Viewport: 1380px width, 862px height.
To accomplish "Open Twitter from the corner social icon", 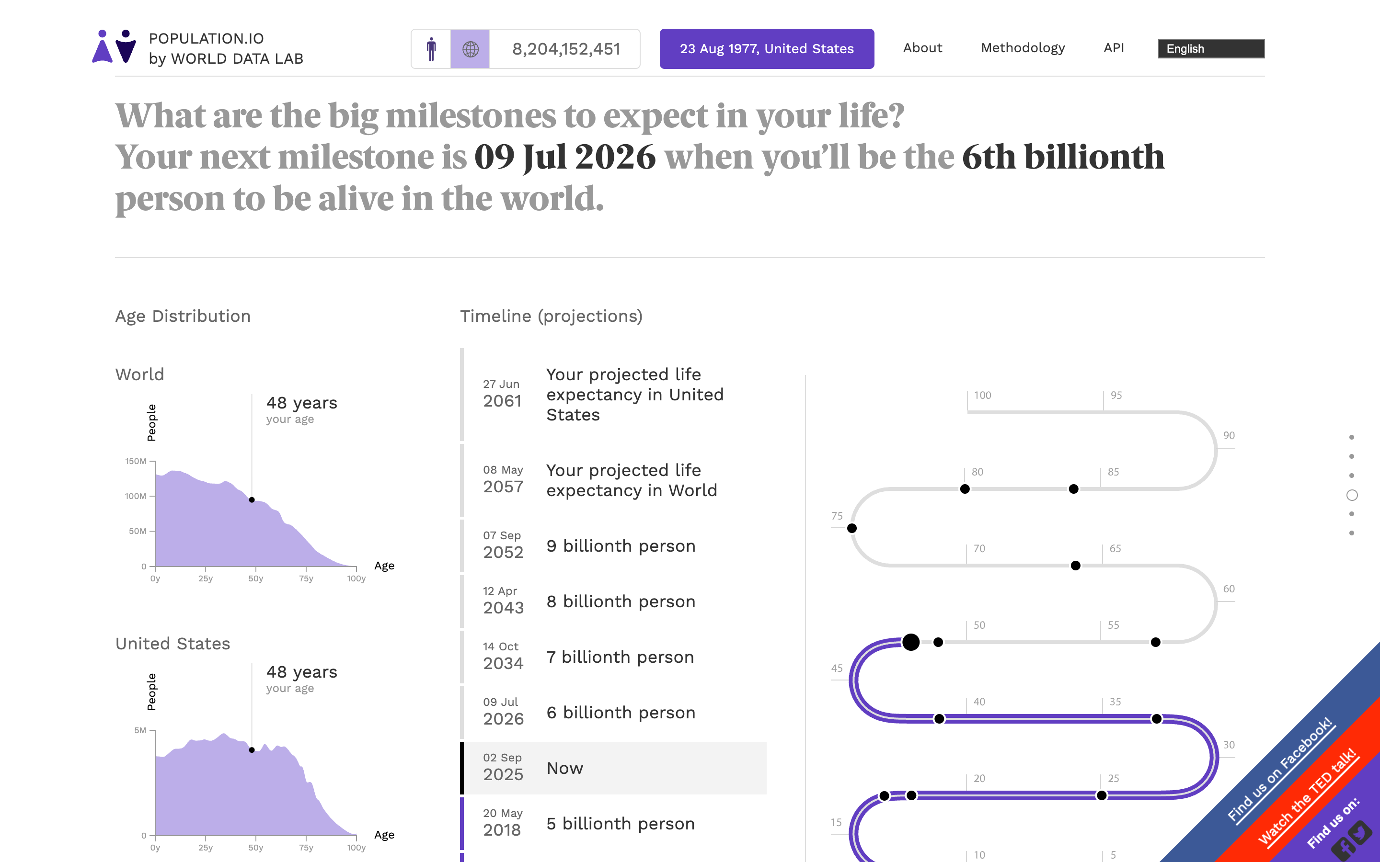I will click(1361, 833).
